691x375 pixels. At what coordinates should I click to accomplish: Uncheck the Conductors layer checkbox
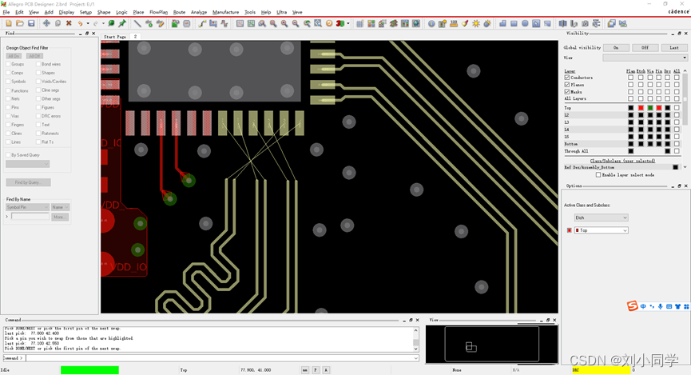click(567, 78)
